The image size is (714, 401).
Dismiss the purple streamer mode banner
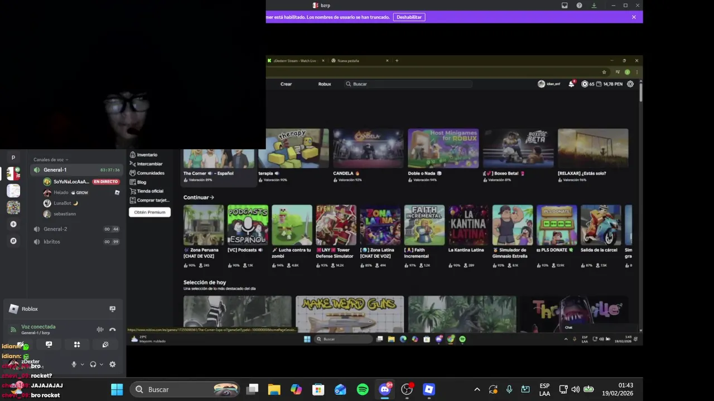[634, 17]
